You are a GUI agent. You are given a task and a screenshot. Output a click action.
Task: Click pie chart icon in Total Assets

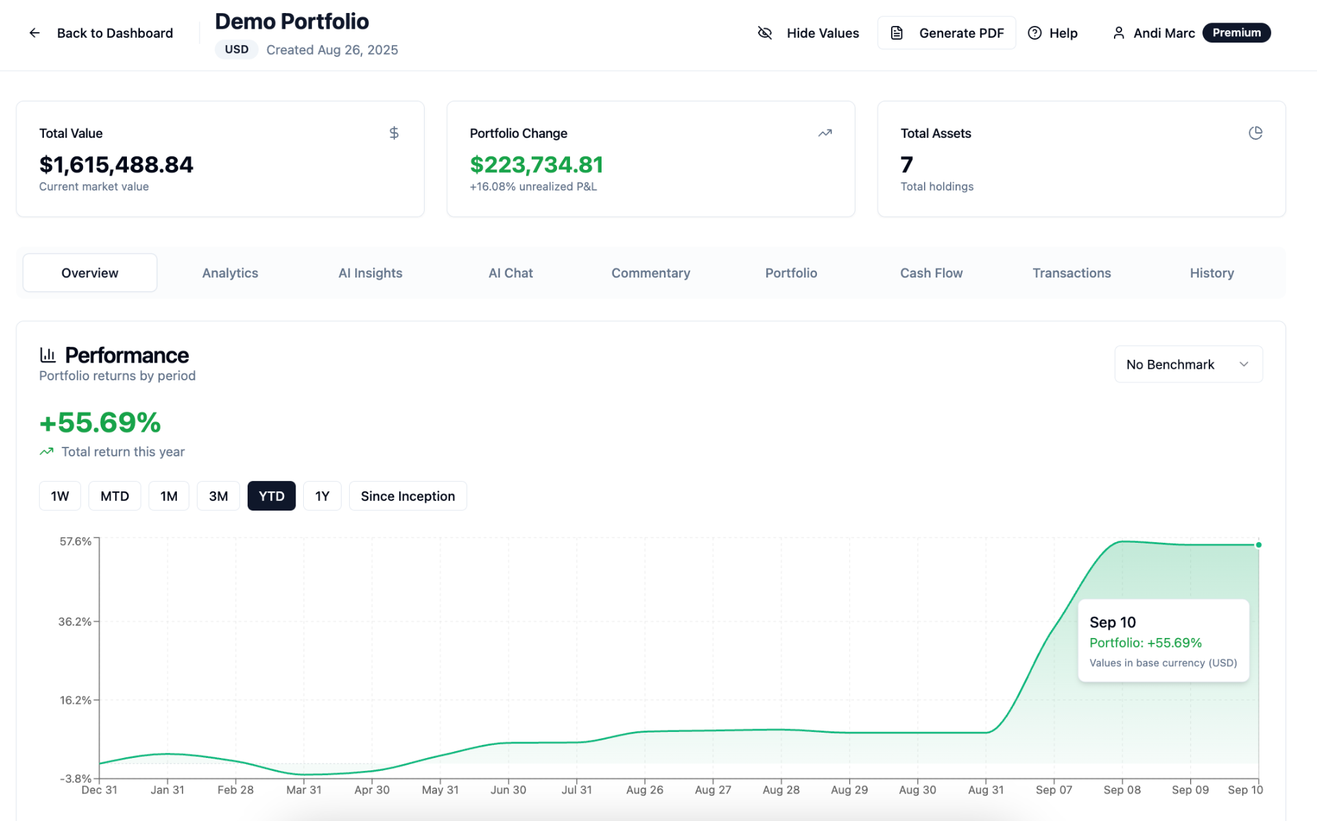tap(1255, 133)
